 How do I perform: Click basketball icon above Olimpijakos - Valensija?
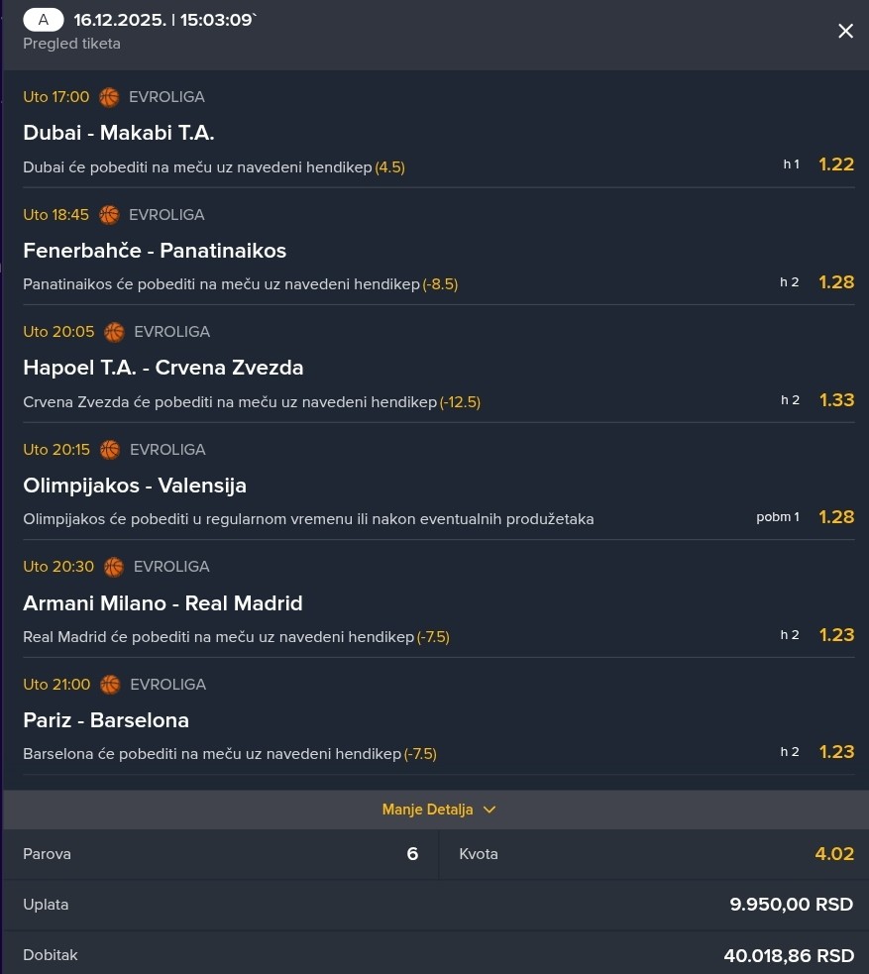pos(110,450)
